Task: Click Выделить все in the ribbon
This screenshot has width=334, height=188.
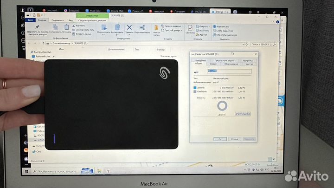Action: coord(221,26)
